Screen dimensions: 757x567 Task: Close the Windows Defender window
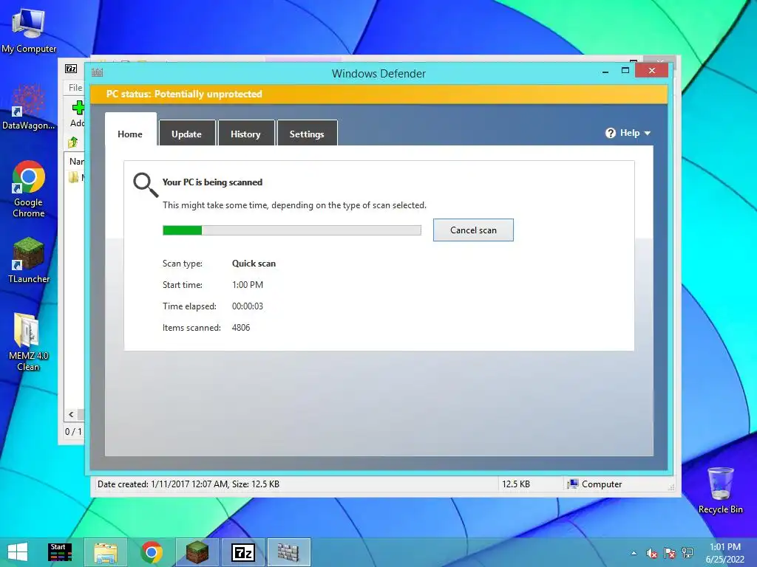[652, 70]
